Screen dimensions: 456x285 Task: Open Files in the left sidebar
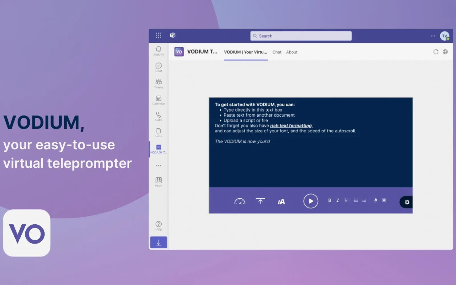click(158, 133)
